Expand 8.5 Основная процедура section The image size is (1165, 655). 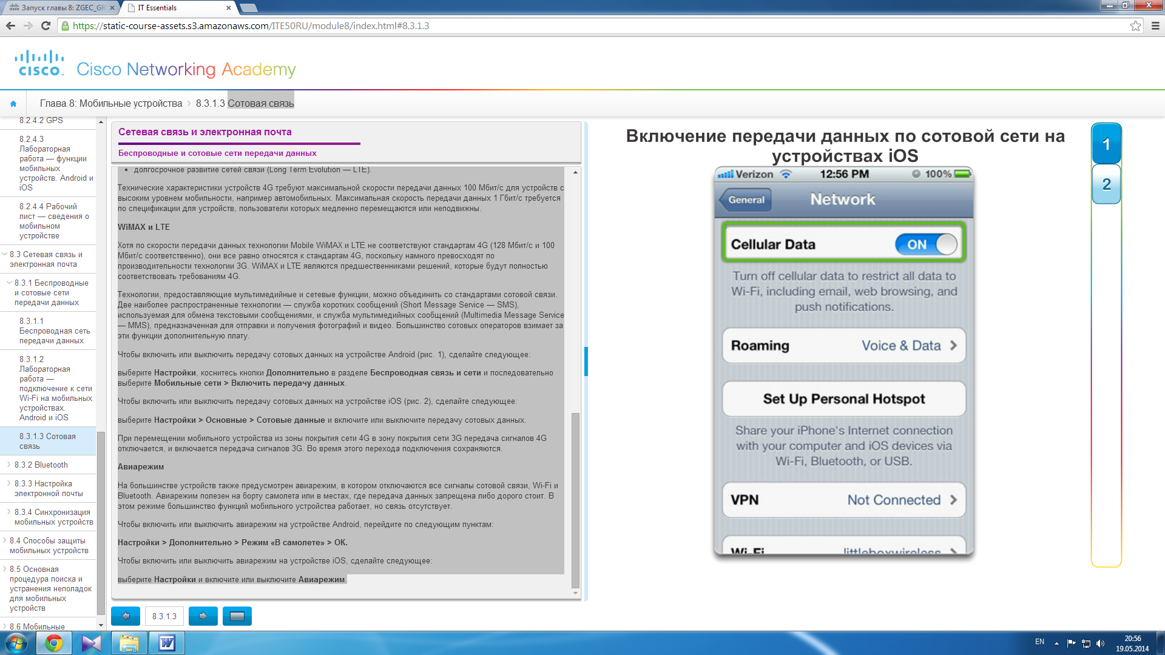pyautogui.click(x=5, y=569)
